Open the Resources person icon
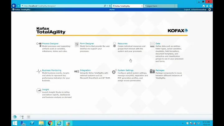224x126 pixels. pyautogui.click(x=114, y=45)
